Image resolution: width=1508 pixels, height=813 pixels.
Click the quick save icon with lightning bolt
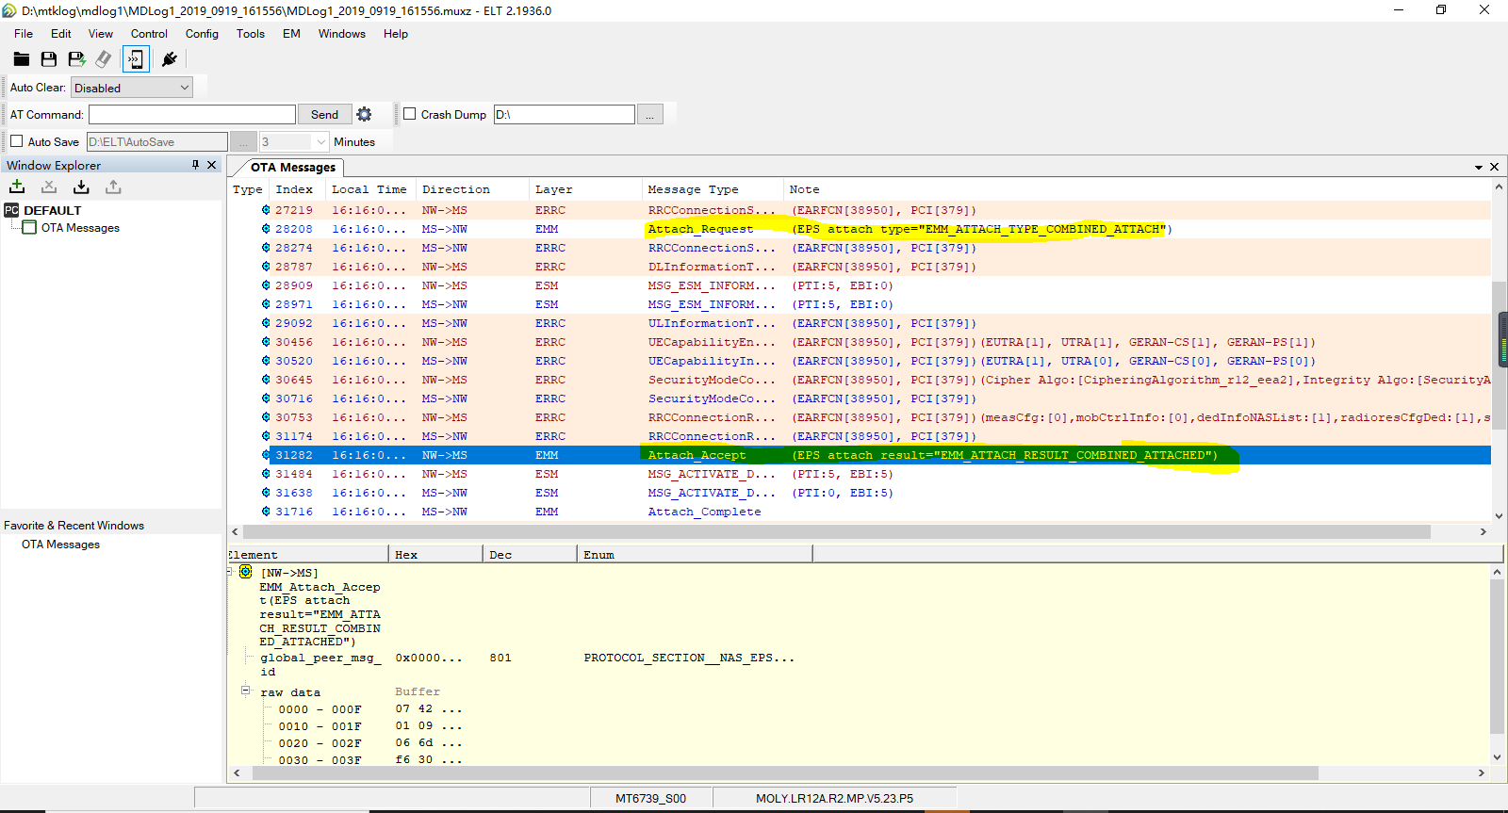point(77,59)
